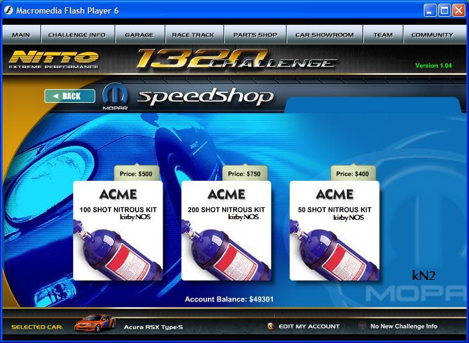Click the Flash Player title bar icon

pos(9,11)
